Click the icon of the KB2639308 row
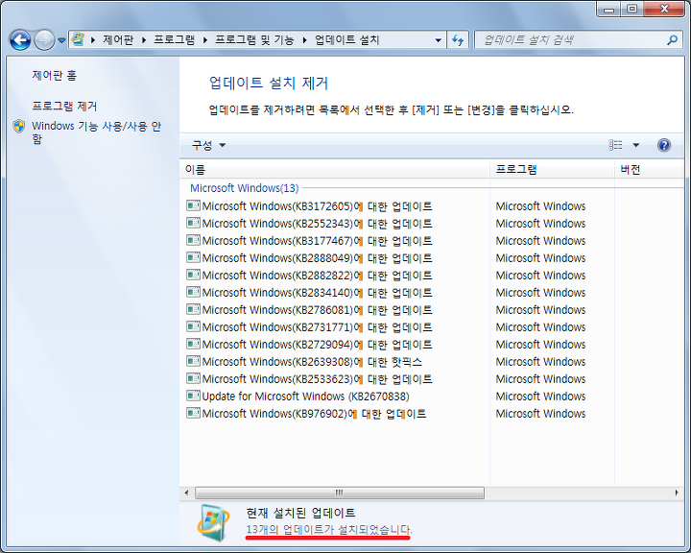 point(193,361)
